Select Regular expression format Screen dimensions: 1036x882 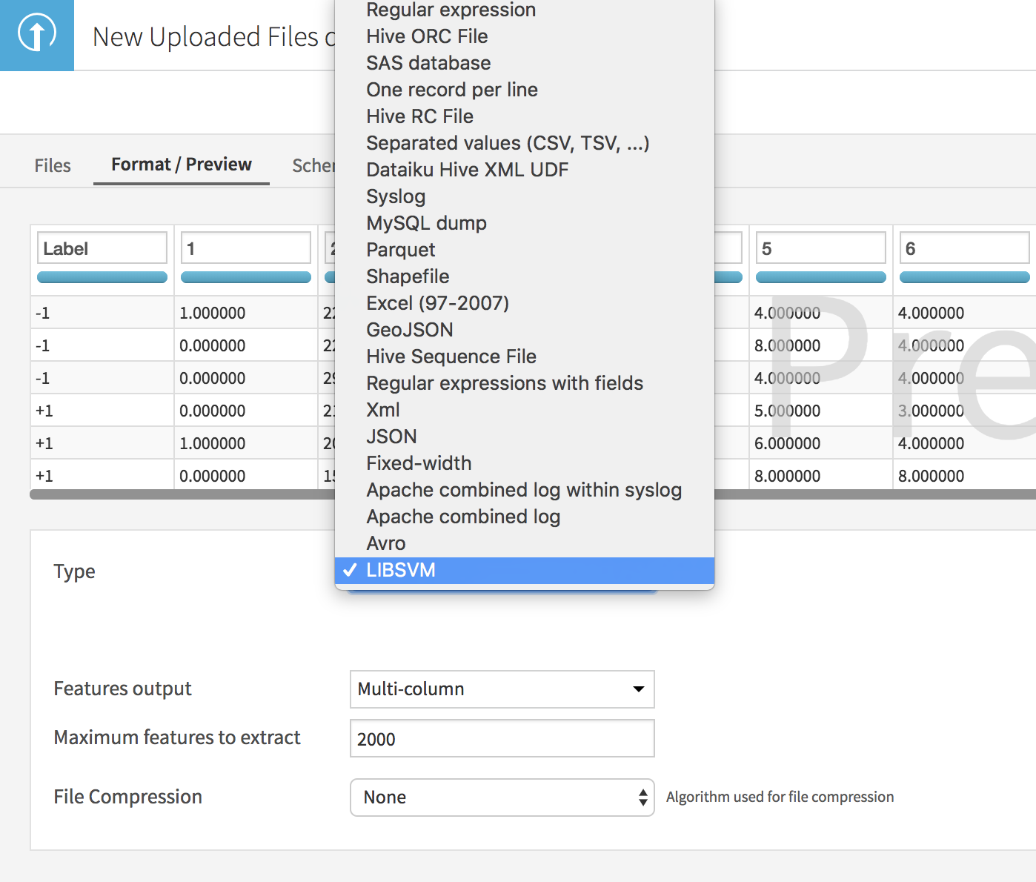tap(525, 10)
